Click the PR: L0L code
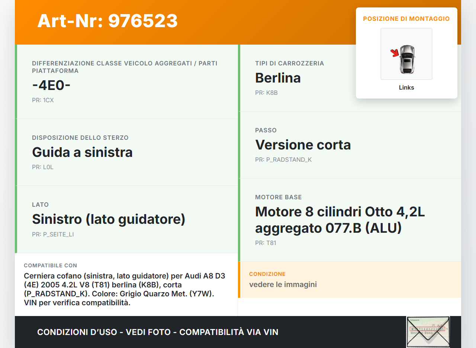Screen dimensions: 476x348 [x=43, y=167]
